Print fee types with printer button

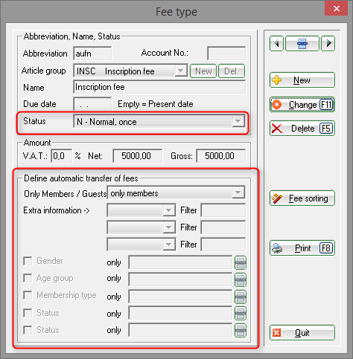302,248
